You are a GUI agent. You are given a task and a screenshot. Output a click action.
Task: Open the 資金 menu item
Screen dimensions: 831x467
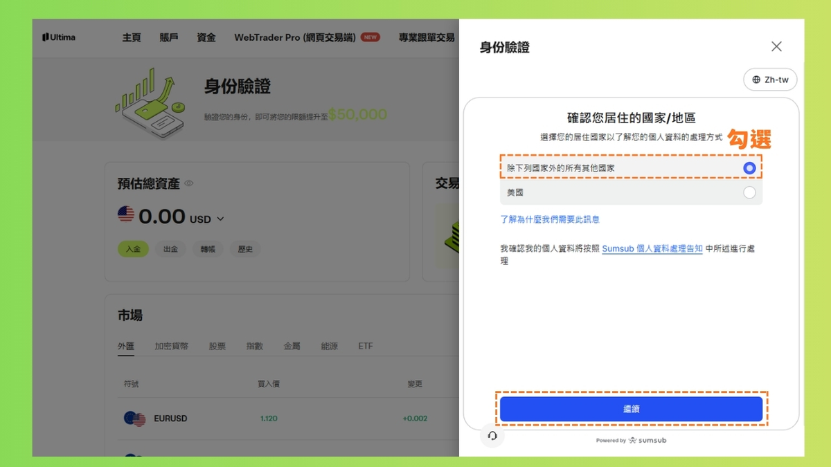coord(206,37)
